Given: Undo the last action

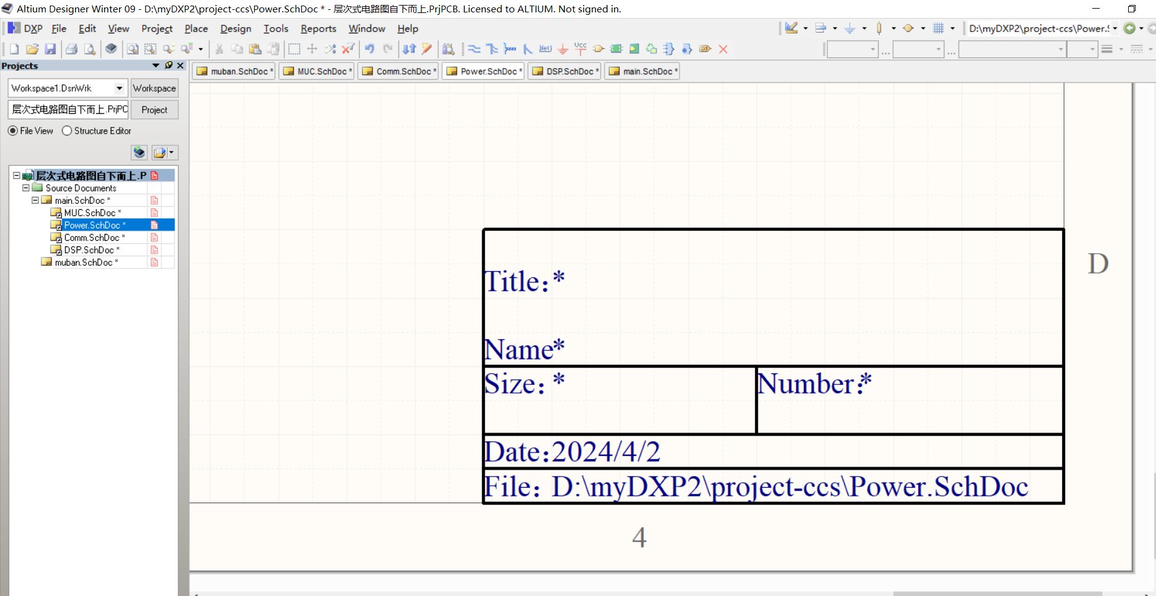Looking at the screenshot, I should coord(369,49).
